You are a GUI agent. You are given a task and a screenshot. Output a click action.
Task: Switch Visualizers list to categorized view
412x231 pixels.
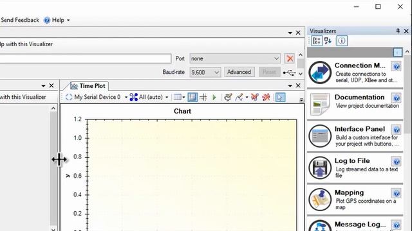click(x=317, y=40)
